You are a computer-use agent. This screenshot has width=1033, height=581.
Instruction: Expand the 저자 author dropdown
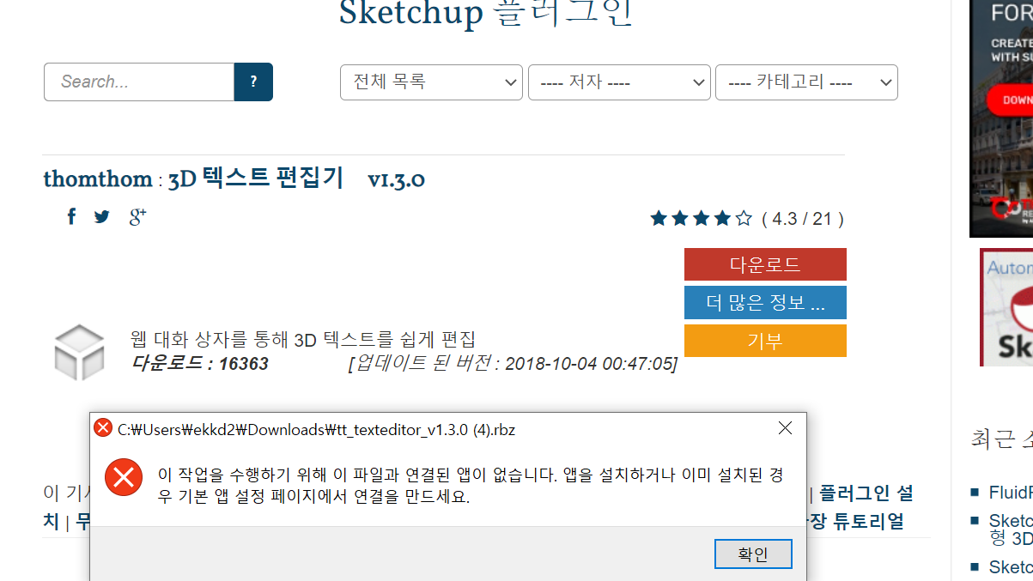point(619,82)
